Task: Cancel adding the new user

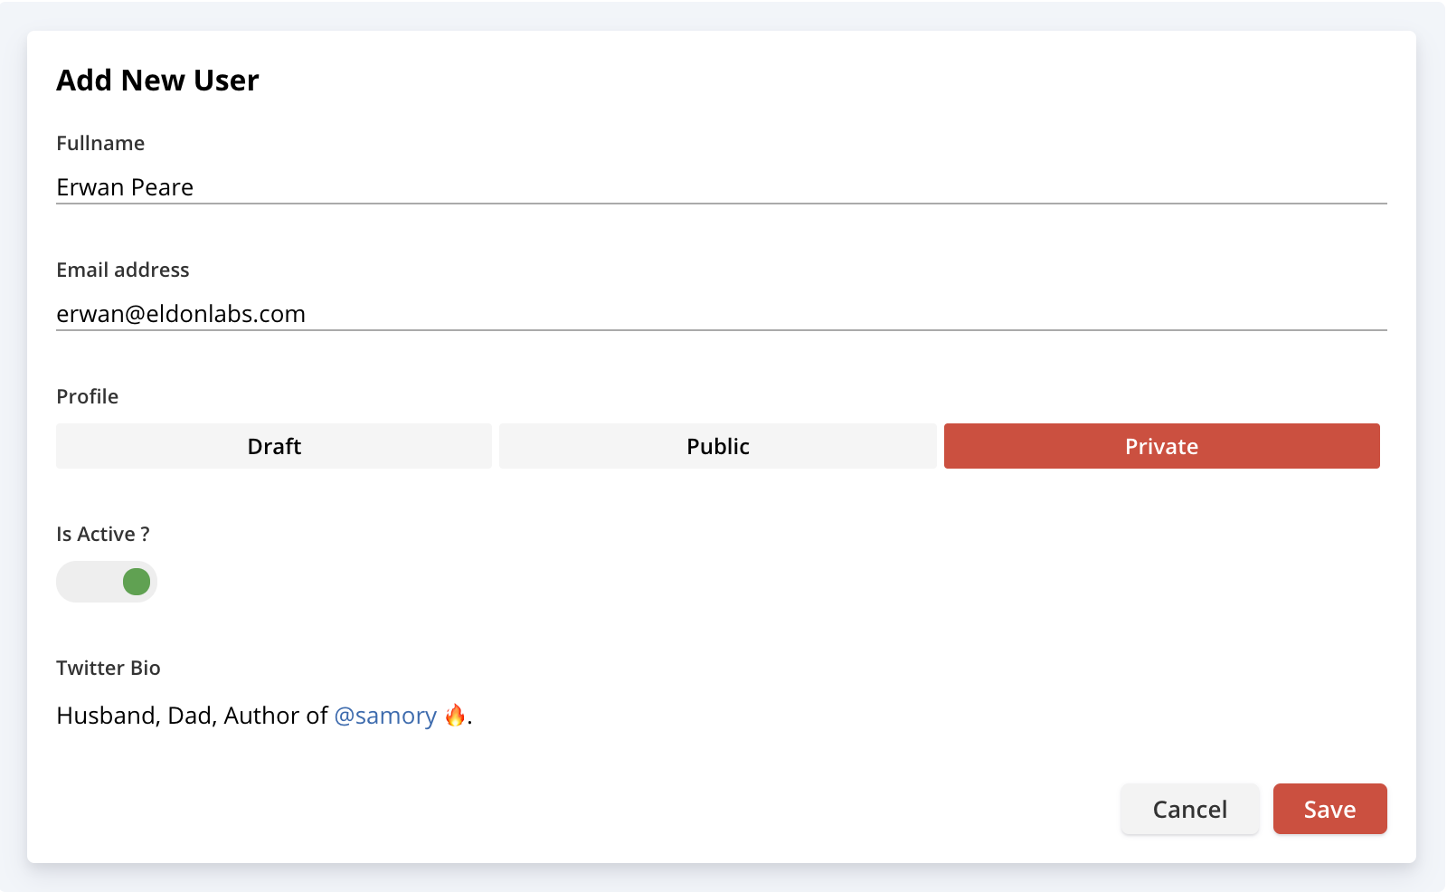Action: (1190, 809)
